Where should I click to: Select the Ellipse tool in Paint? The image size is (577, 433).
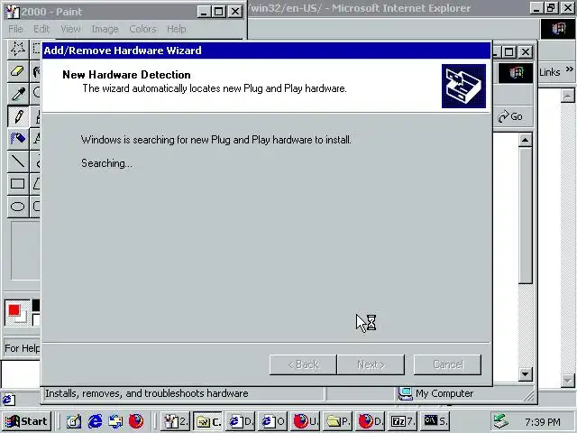18,207
